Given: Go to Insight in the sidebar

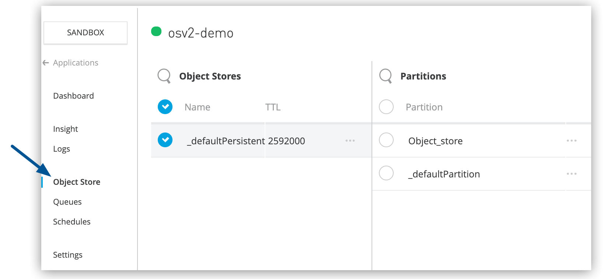Looking at the screenshot, I should pyautogui.click(x=65, y=129).
